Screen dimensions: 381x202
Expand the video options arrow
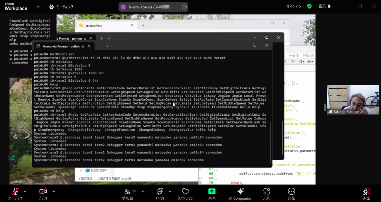coord(54,191)
